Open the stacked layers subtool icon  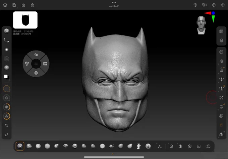(x=221, y=41)
